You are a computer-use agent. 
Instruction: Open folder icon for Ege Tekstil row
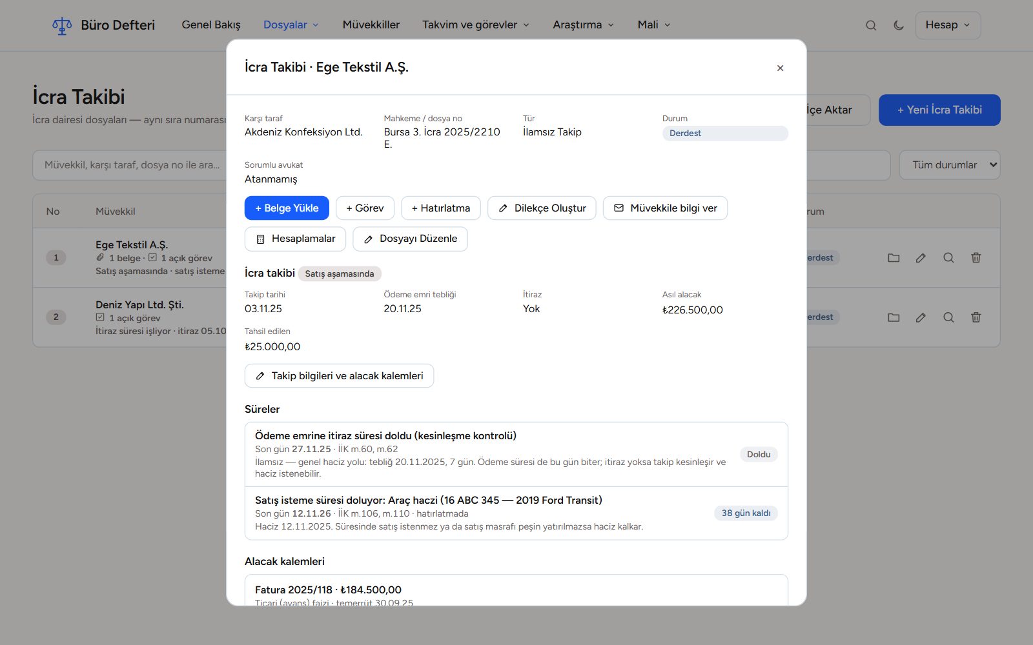tap(894, 257)
